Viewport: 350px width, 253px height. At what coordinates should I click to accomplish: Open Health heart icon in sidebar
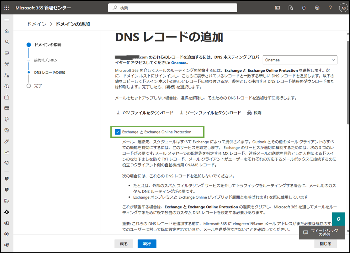pos(7,163)
